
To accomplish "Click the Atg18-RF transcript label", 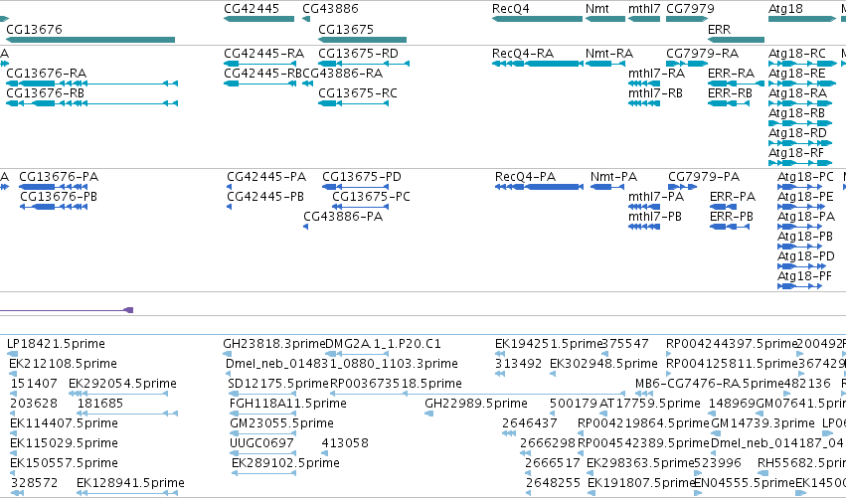I will pyautogui.click(x=796, y=153).
